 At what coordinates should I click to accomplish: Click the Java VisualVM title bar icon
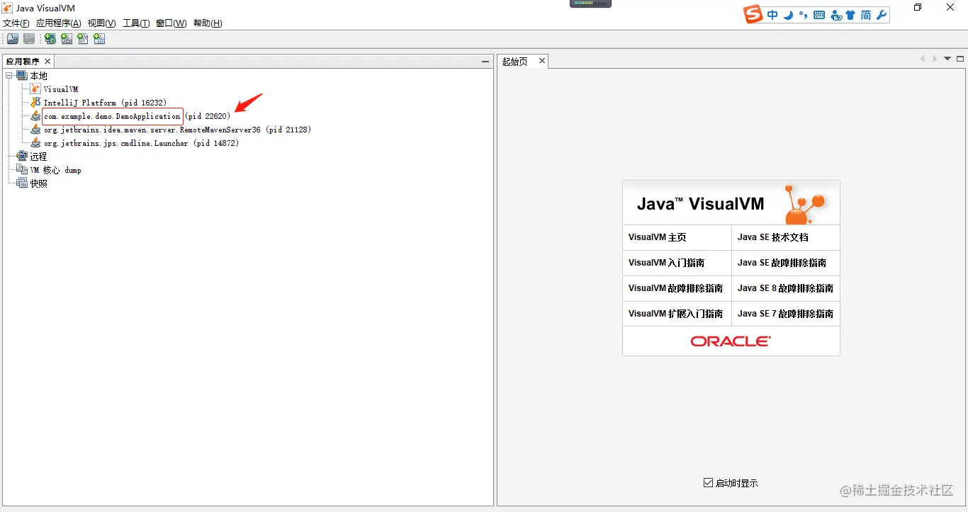[7, 8]
